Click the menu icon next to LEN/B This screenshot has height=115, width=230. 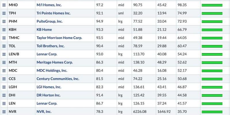(x=4, y=54)
